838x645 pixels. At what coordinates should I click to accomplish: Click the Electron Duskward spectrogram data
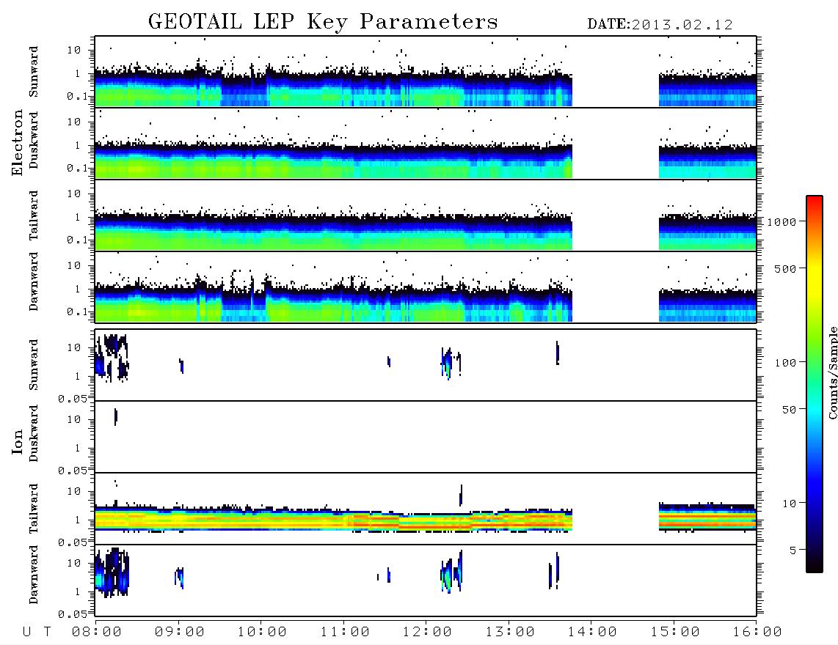333,161
